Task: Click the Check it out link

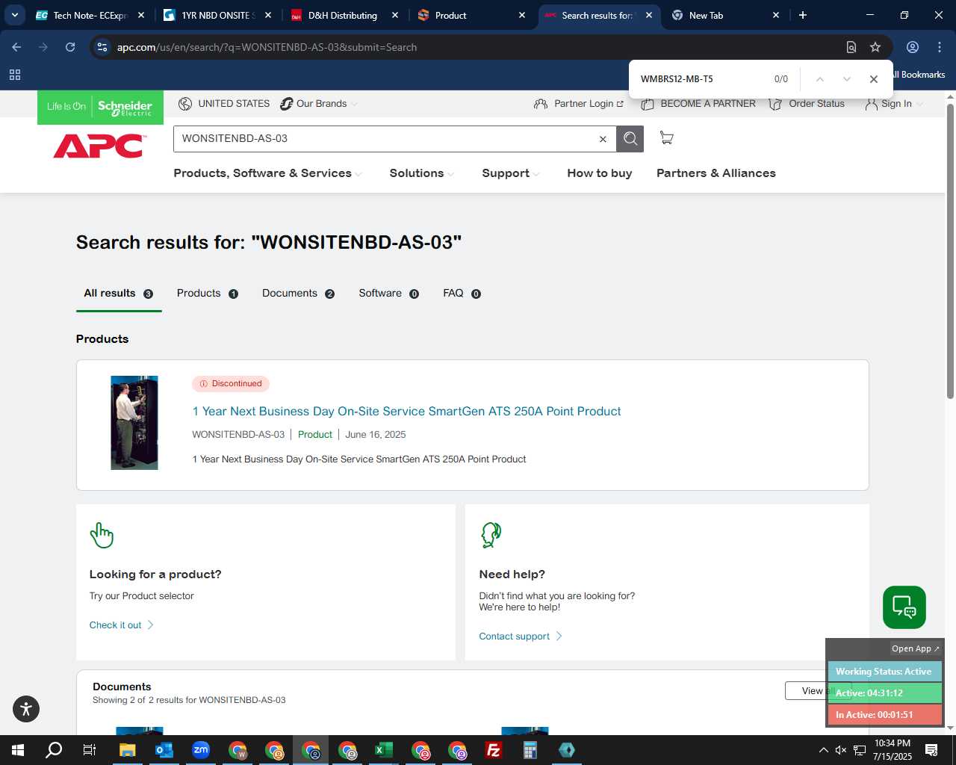Action: [122, 625]
